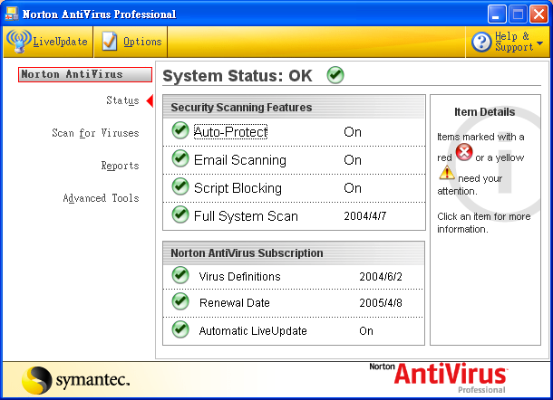Click the 2004/6/2 definitions date
553x400 pixels.
[381, 277]
